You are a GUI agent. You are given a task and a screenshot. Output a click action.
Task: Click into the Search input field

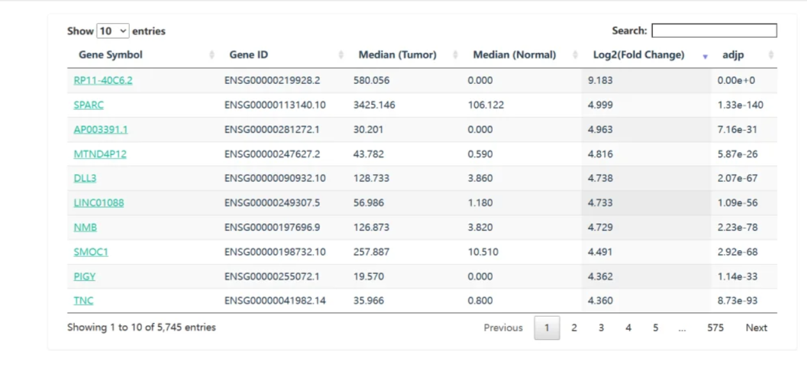click(x=714, y=31)
